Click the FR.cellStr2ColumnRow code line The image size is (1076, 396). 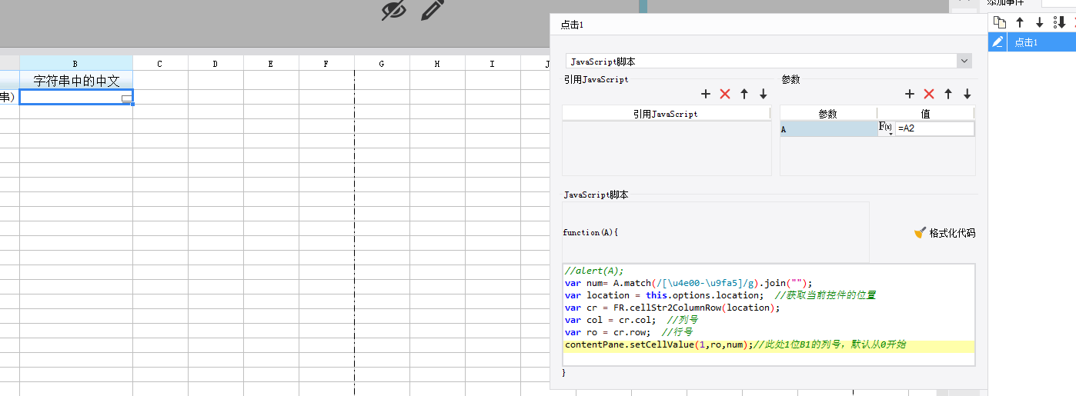pos(672,308)
